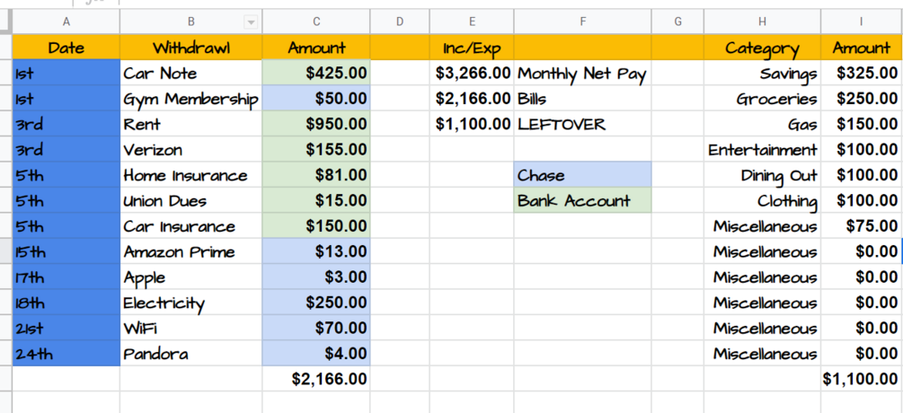Click the $13.00 Amazon Prime amount
903x413 pixels.
[316, 251]
